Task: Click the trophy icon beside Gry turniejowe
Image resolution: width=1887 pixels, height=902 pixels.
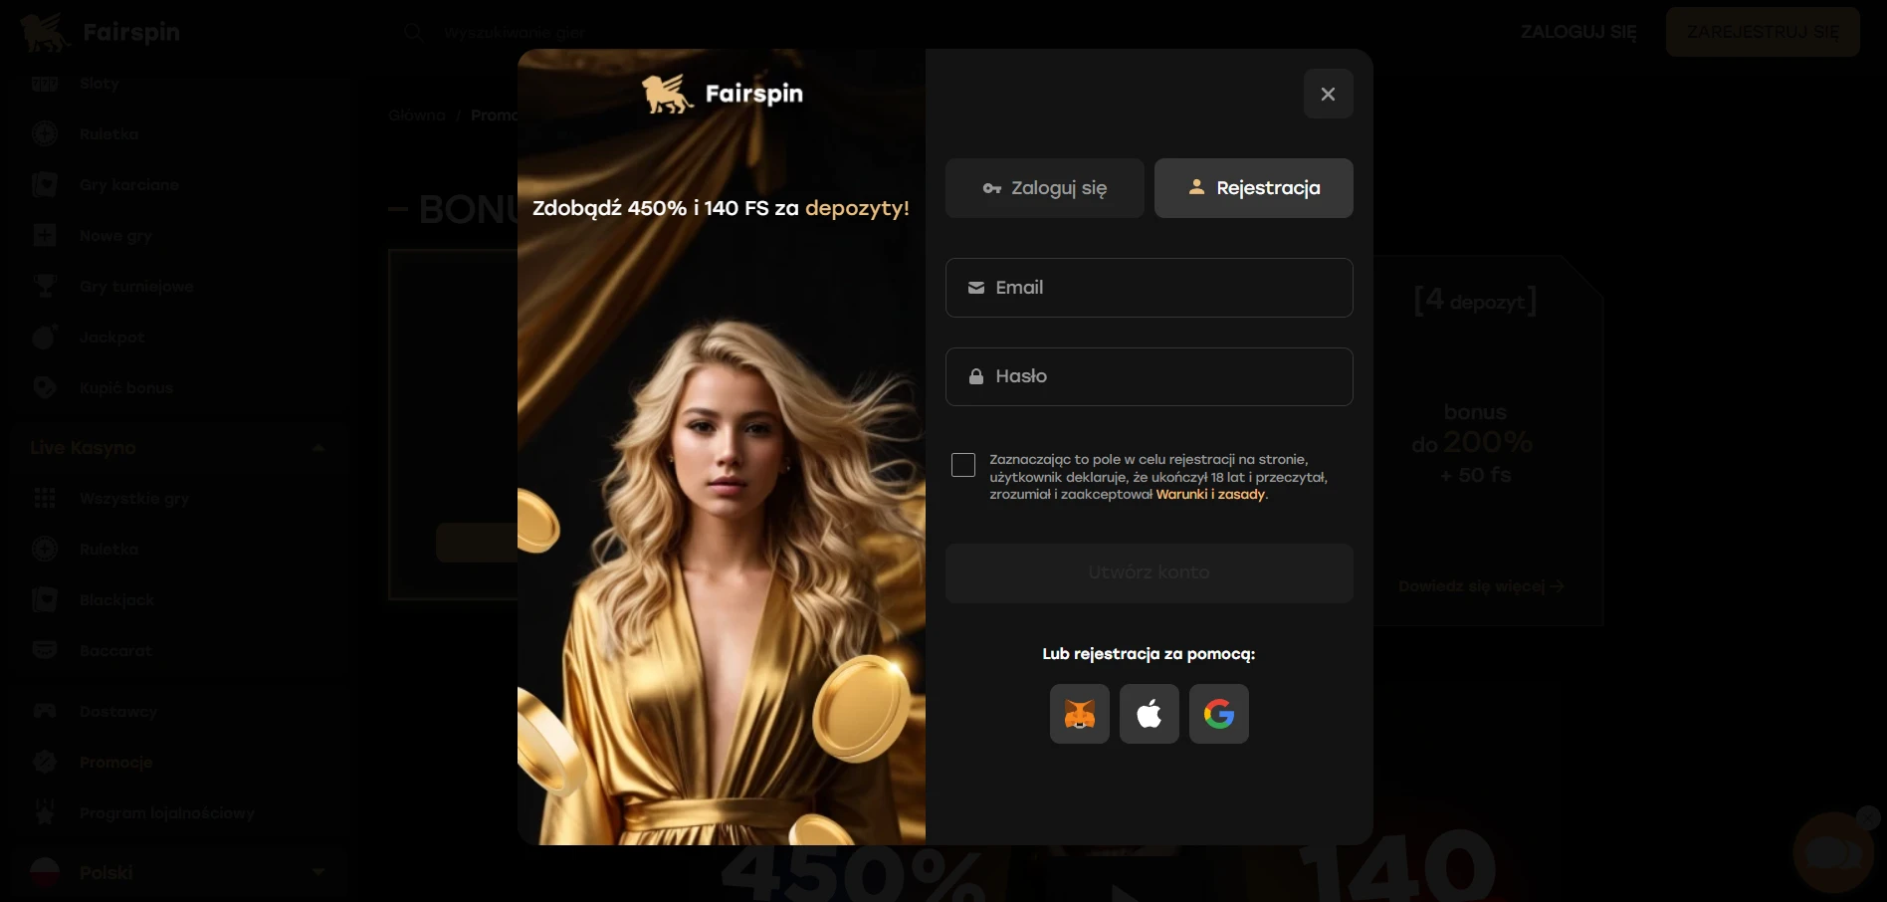Action: (x=45, y=287)
